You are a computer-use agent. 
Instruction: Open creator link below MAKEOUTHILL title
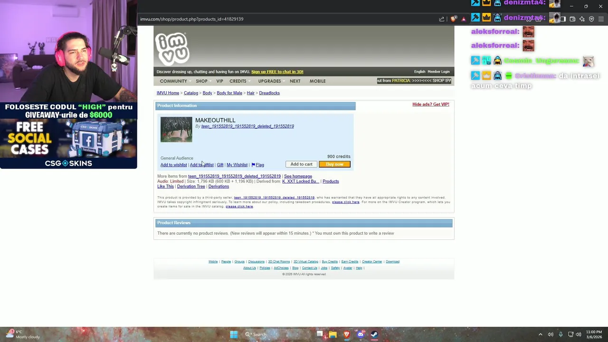(x=247, y=126)
